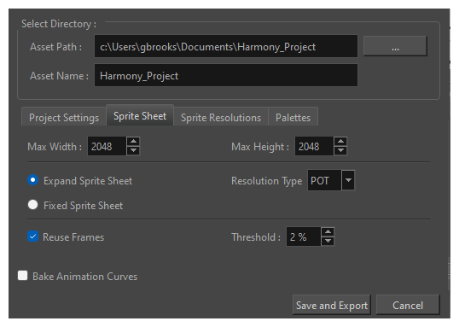Open the Resolution Type POT dropdown
459x327 pixels.
(331, 180)
